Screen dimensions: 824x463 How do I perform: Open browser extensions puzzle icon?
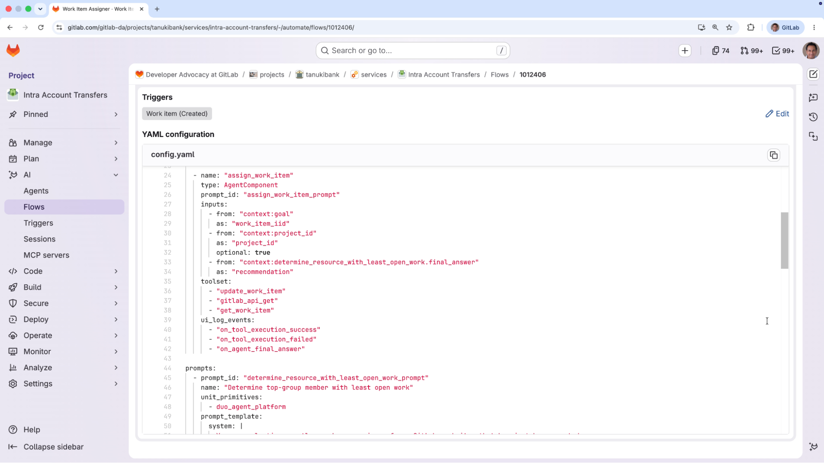[751, 28]
